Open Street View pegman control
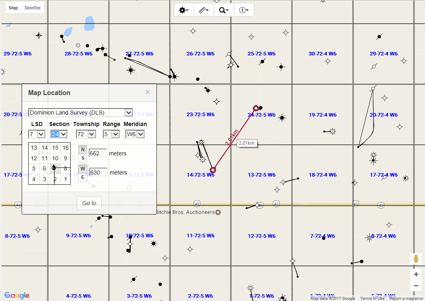425x301 pixels. tap(416, 259)
